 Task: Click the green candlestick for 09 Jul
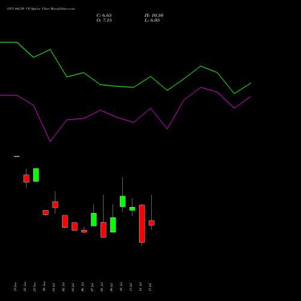point(113,225)
